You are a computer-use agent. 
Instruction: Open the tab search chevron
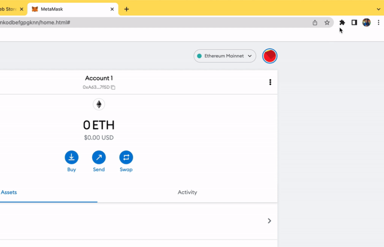pos(378,9)
